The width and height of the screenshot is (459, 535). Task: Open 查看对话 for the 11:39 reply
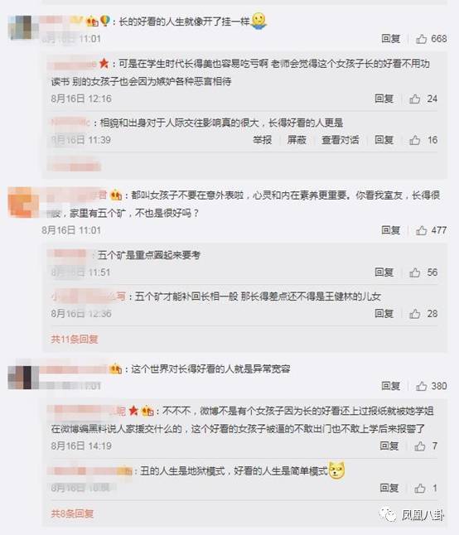click(x=341, y=140)
